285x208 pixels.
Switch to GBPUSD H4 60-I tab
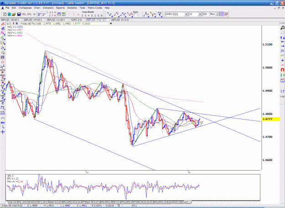[33, 20]
